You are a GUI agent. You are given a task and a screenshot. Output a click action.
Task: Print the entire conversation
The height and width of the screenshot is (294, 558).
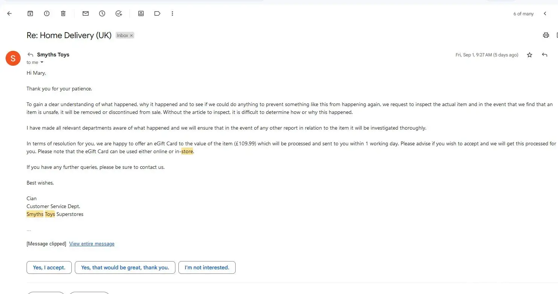click(546, 35)
